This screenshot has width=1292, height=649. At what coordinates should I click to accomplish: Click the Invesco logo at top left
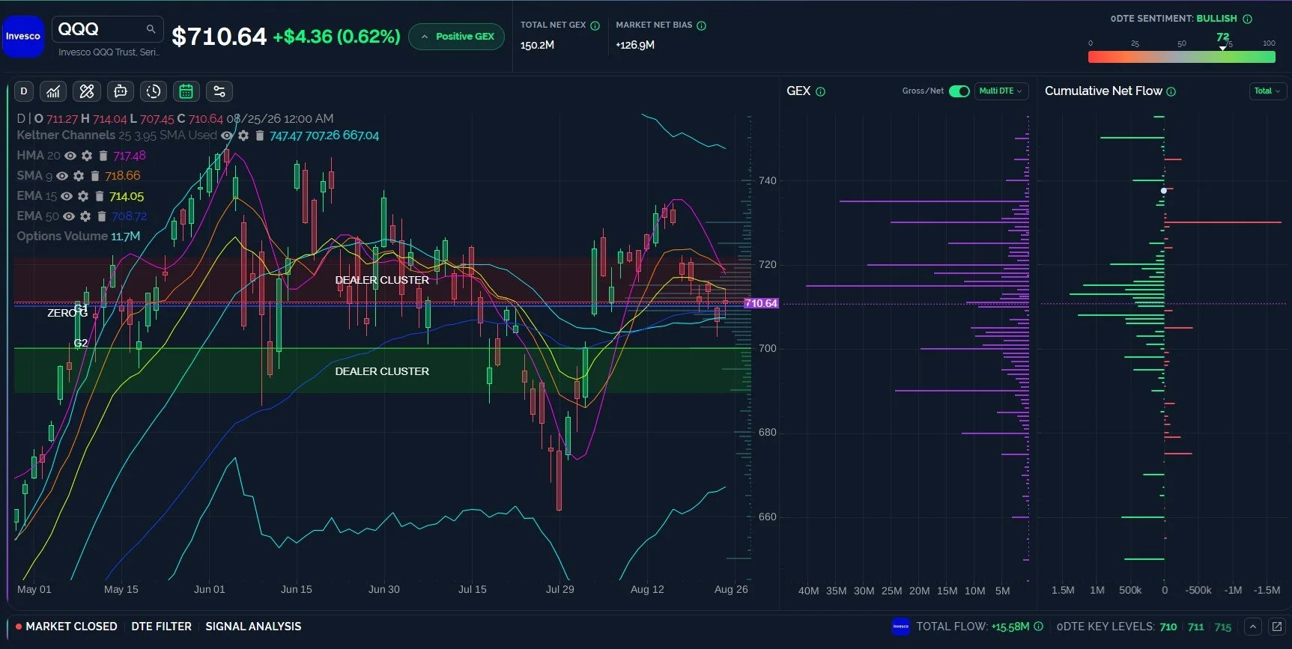click(23, 36)
